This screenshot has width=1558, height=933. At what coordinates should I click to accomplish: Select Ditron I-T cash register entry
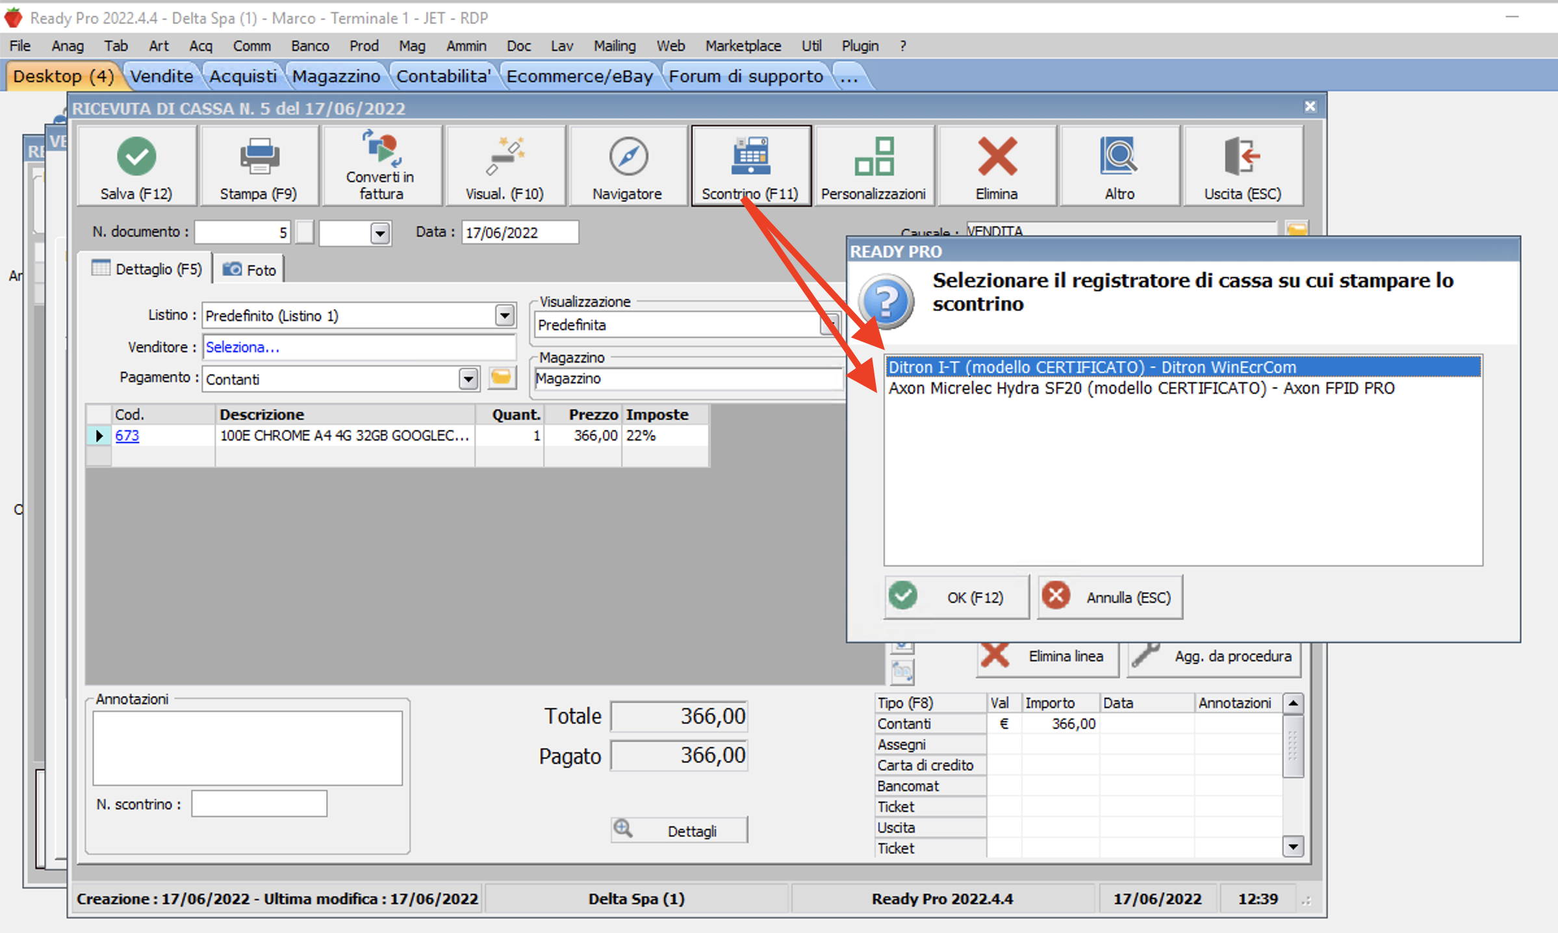pos(1183,367)
